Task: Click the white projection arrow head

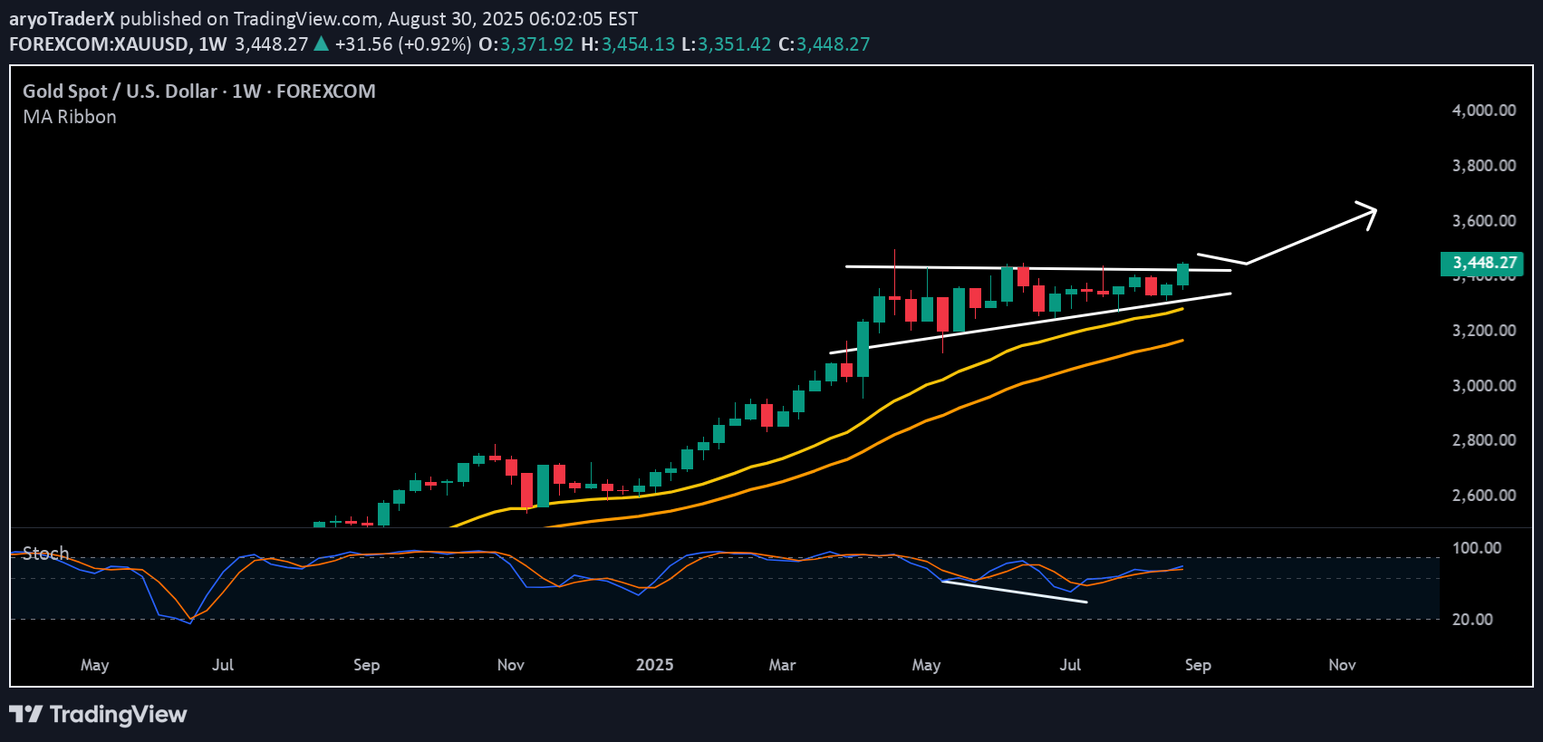Action: [x=1369, y=212]
